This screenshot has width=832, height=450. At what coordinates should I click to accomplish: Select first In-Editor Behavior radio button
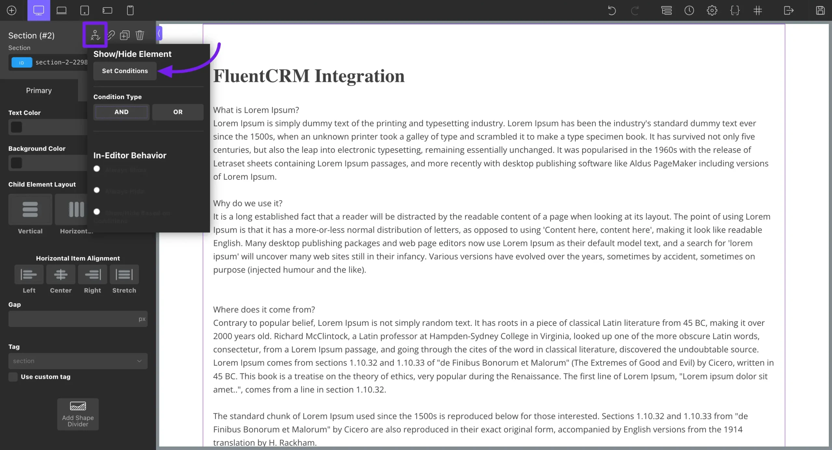point(97,169)
